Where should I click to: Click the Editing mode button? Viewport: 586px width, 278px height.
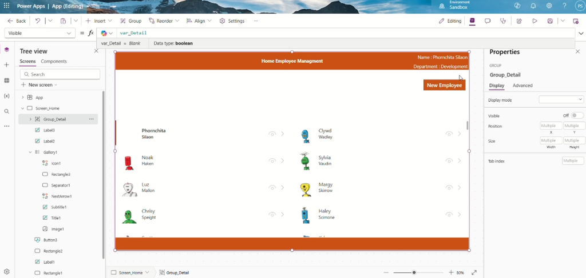[x=450, y=21]
